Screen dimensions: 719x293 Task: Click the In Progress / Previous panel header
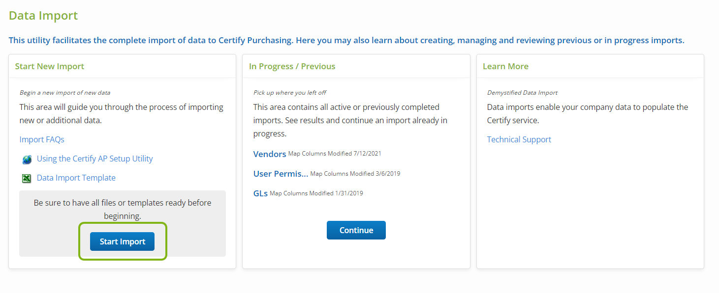pos(292,66)
